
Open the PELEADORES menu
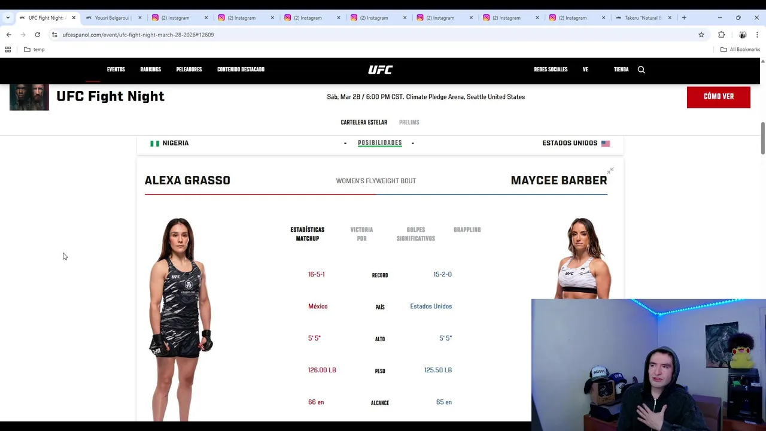(x=189, y=69)
